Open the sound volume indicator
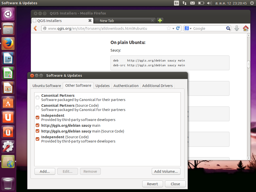The image size is (256, 192). pyautogui.click(x=209, y=3)
